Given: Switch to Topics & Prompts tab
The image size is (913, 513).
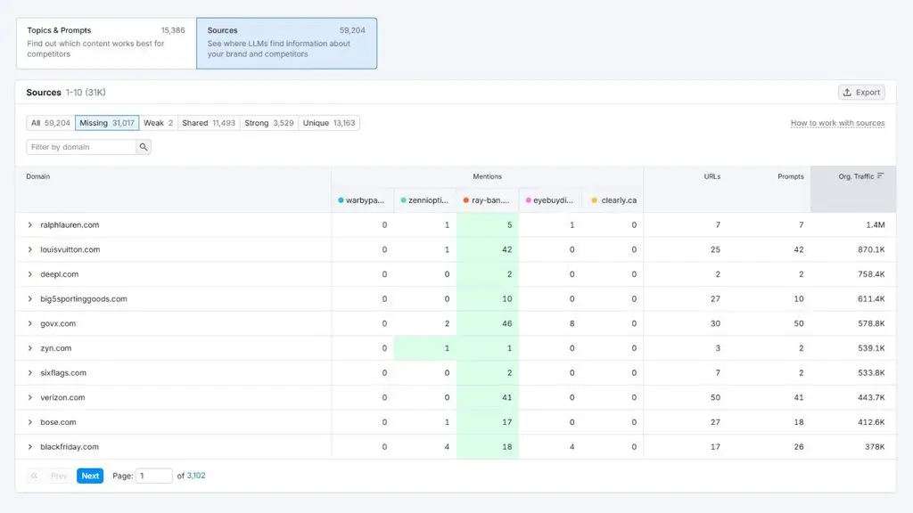Looking at the screenshot, I should pyautogui.click(x=106, y=43).
